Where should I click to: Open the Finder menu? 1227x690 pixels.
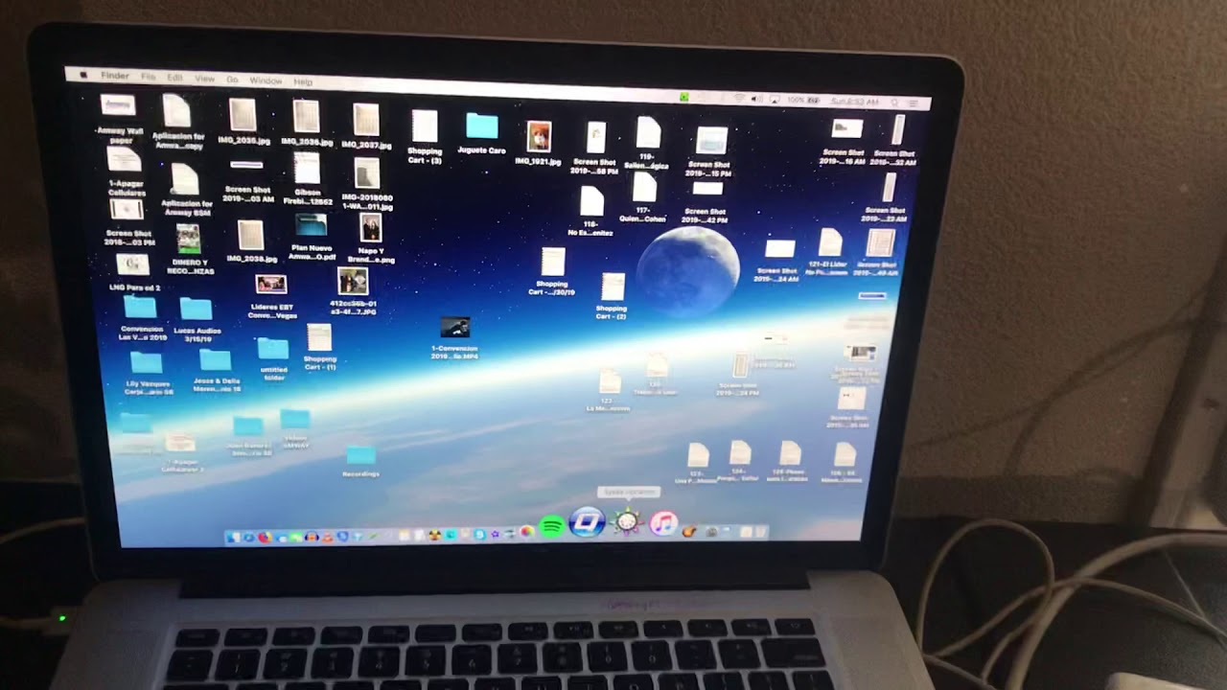tap(115, 76)
